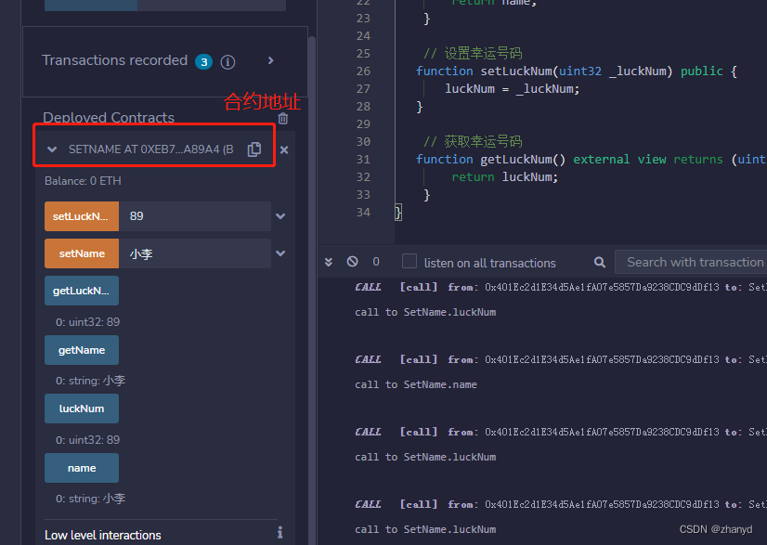Screen dimensions: 767x545
Task: Click the setLuckNum function declaration line
Action: tap(577, 71)
